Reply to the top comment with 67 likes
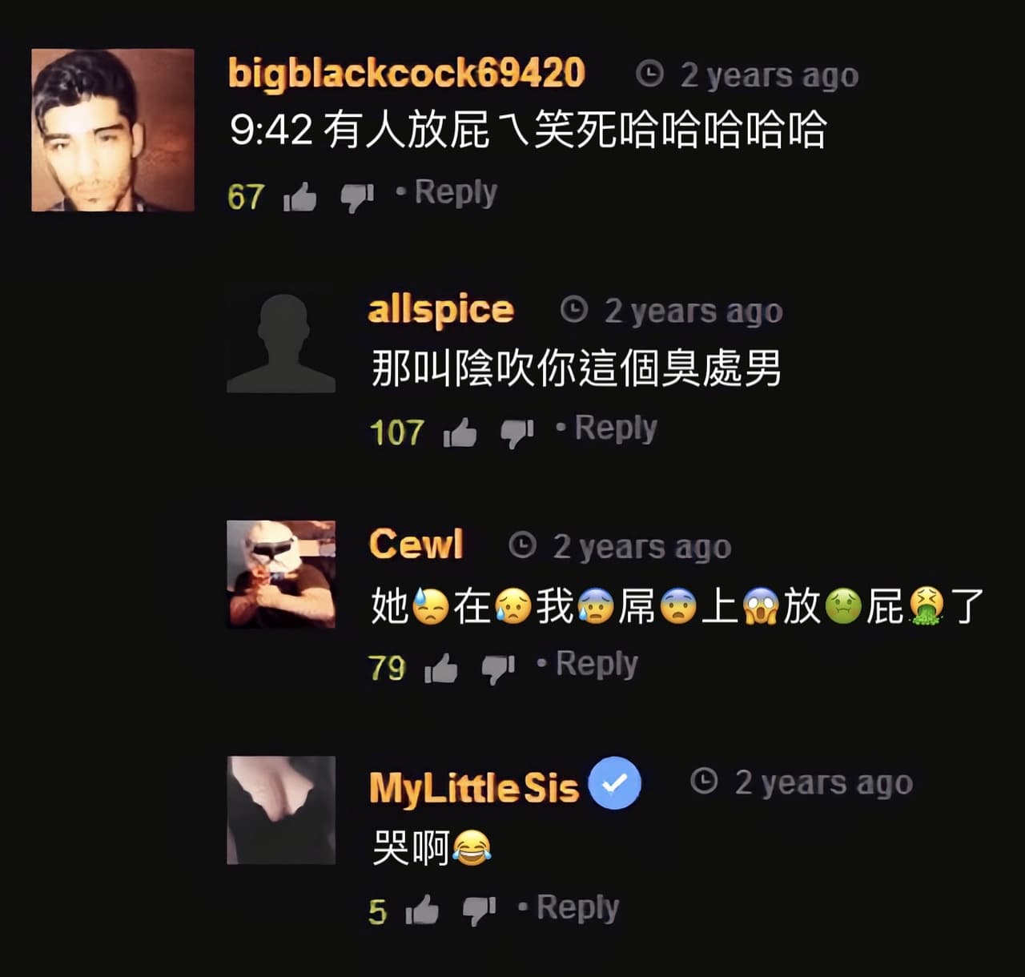The width and height of the screenshot is (1025, 977). [456, 193]
